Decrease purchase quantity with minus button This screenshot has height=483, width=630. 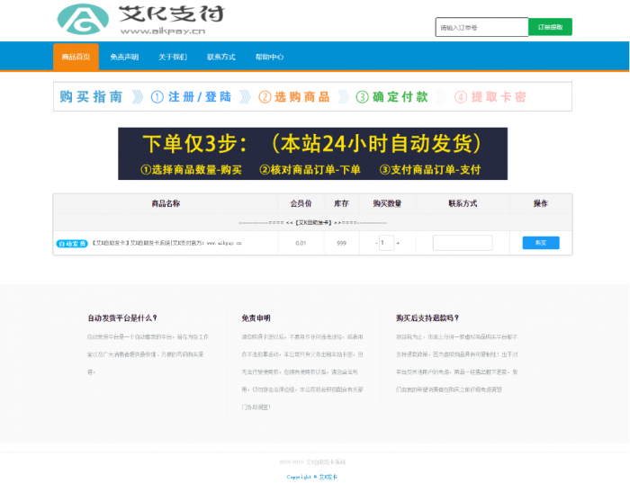pyautogui.click(x=375, y=243)
